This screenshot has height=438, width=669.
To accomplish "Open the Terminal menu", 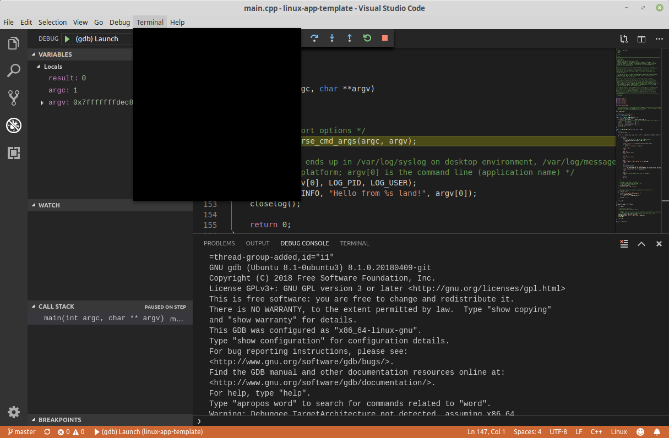I will tap(149, 22).
